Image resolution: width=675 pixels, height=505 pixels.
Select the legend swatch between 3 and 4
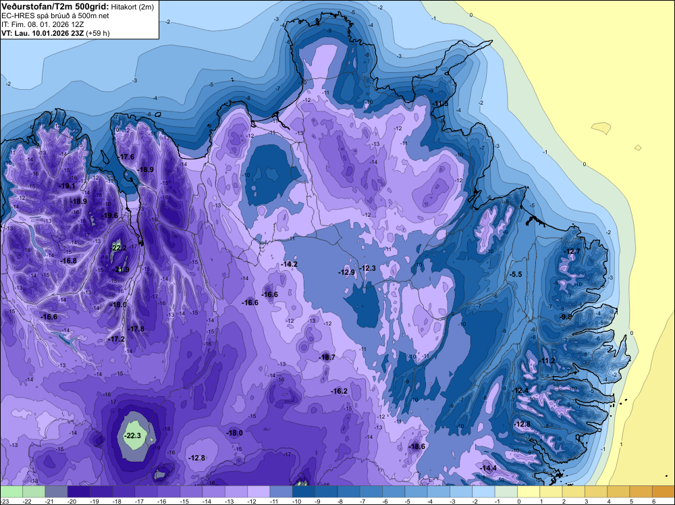click(x=596, y=491)
